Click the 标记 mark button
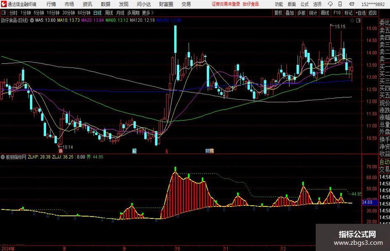The image size is (390, 251). 348,13
